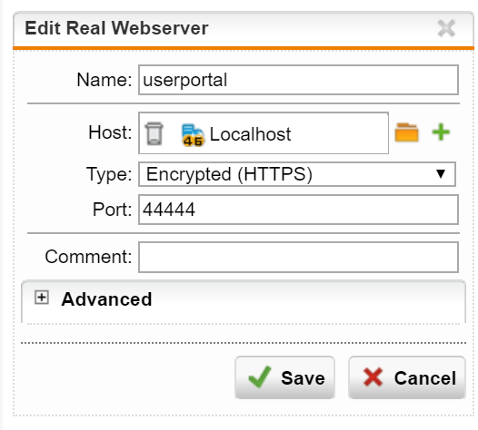The width and height of the screenshot is (478, 430).
Task: Expand the Advanced section plus box
Action: tap(42, 298)
